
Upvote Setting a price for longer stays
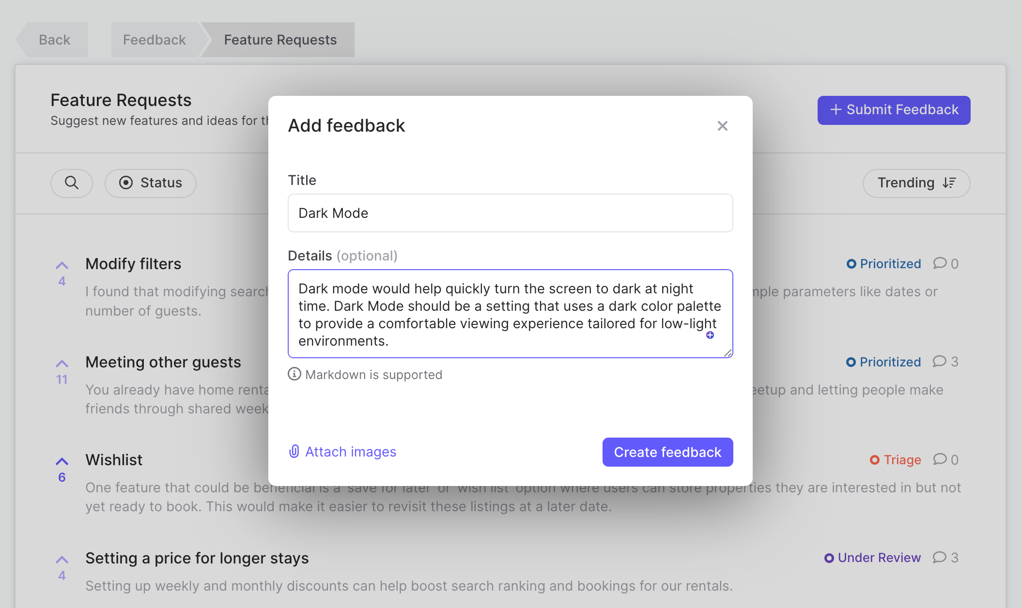(x=62, y=559)
